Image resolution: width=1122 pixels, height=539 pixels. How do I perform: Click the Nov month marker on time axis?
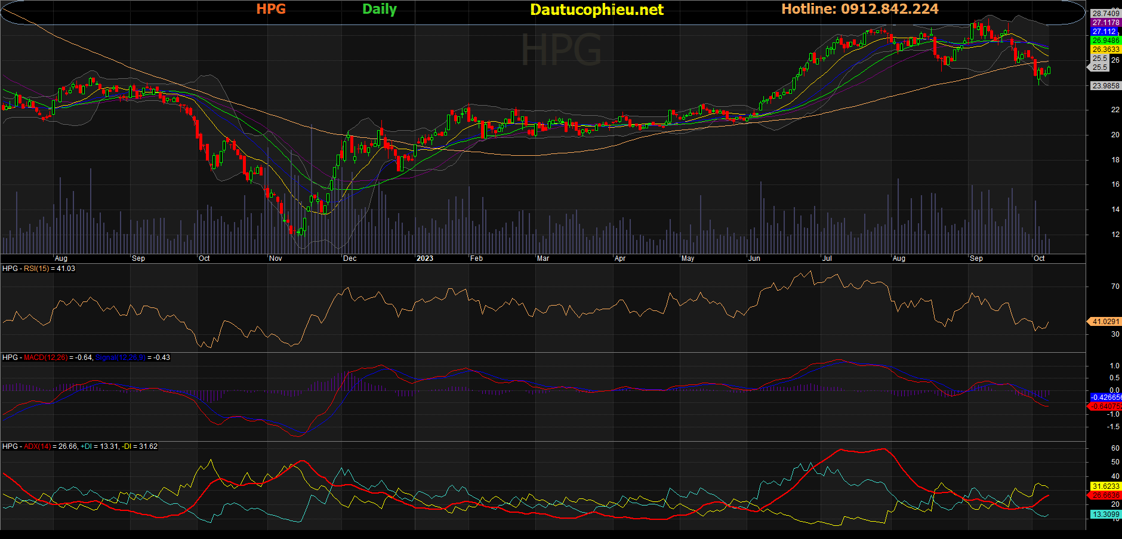[x=275, y=258]
